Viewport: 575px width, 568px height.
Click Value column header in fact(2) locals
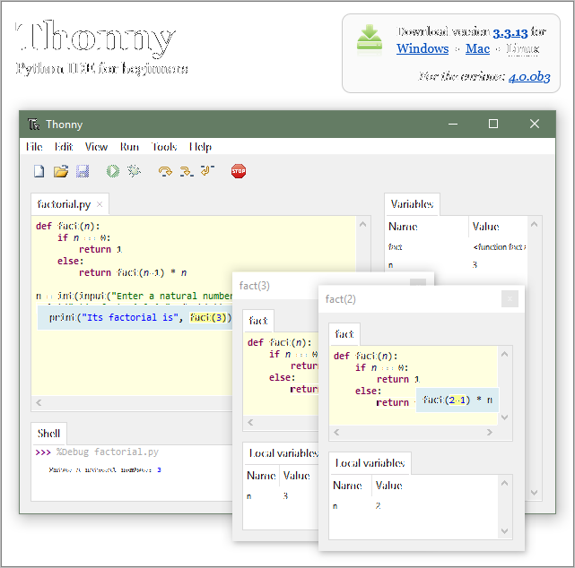click(435, 486)
